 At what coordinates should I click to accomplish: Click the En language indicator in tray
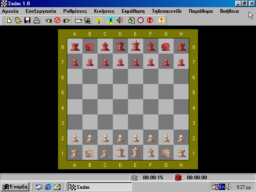click(222, 187)
